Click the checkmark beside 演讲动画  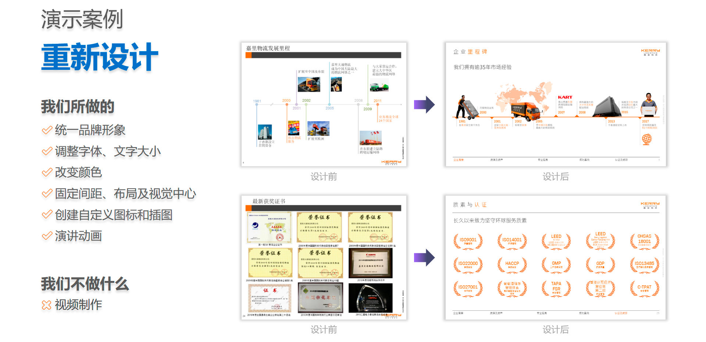(x=47, y=236)
